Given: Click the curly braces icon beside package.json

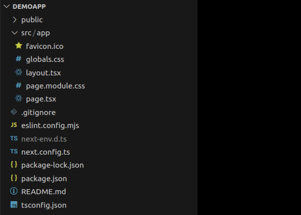Looking at the screenshot, I should [14, 178].
